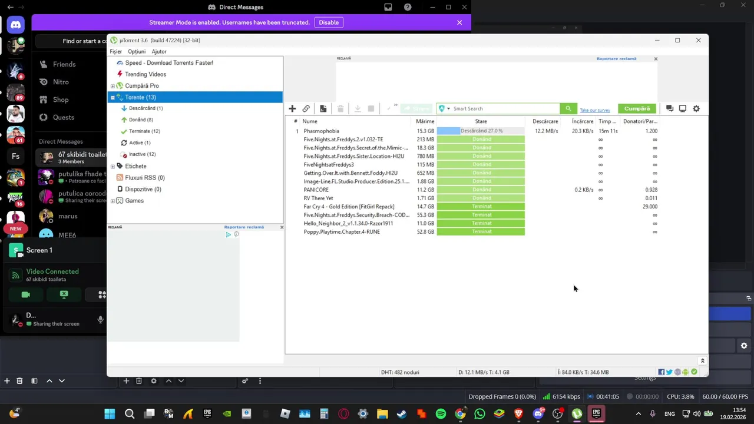This screenshot has height=424, width=754.
Task: Click show hidden tray icons chevron
Action: 638,414
